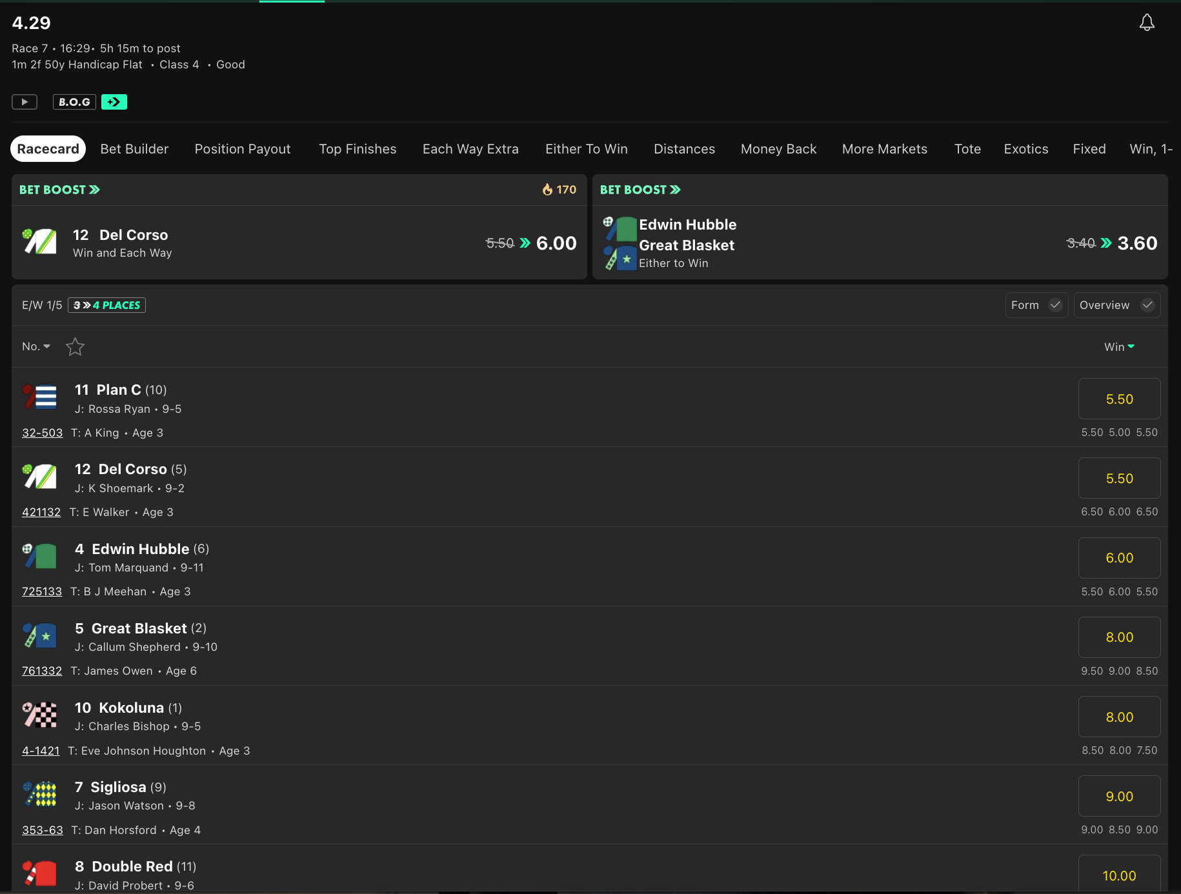This screenshot has width=1181, height=894.
Task: Click Great Blasket silks in racecard row
Action: pyautogui.click(x=40, y=635)
